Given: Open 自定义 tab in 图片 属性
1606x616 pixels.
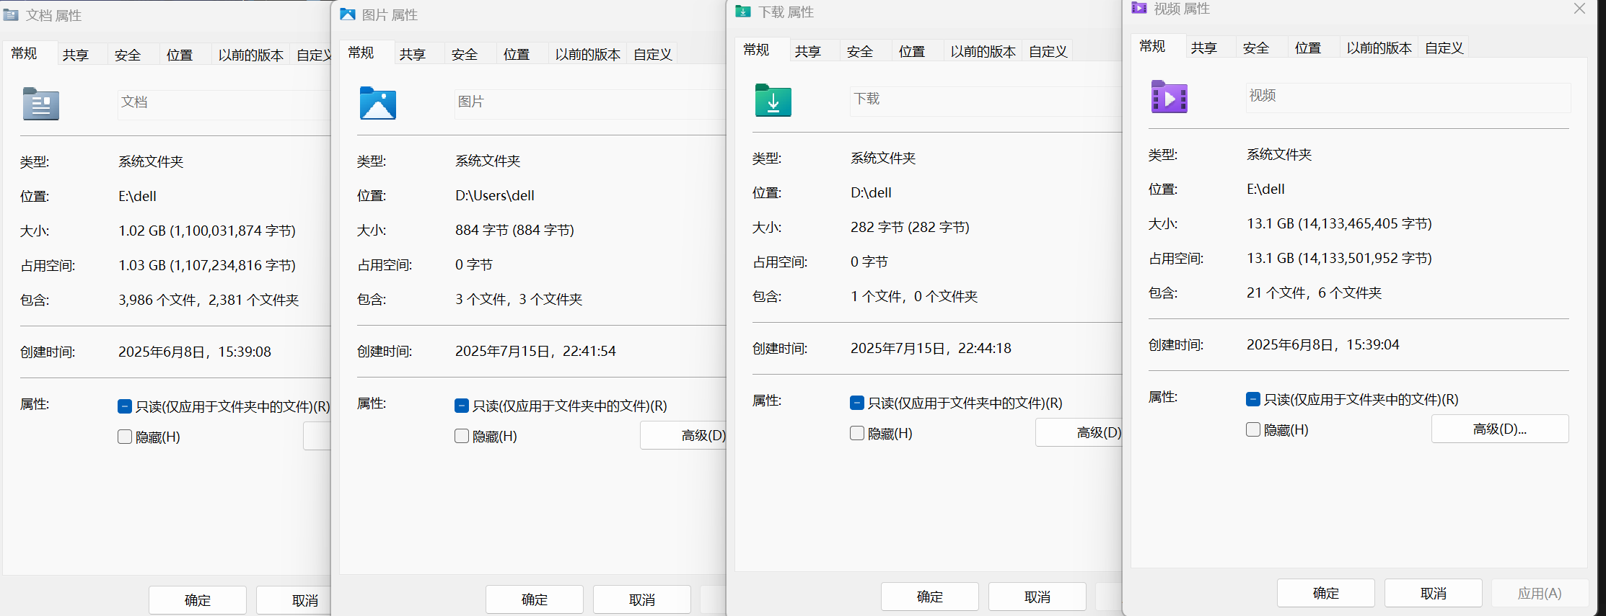Looking at the screenshot, I should (653, 54).
